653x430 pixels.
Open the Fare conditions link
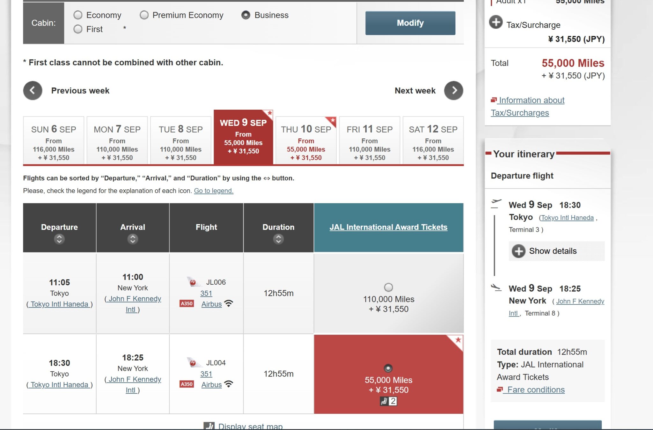click(x=536, y=390)
